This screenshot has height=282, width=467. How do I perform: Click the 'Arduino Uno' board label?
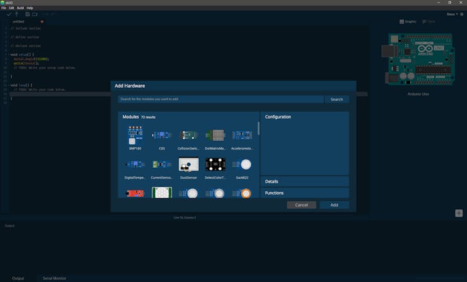418,94
